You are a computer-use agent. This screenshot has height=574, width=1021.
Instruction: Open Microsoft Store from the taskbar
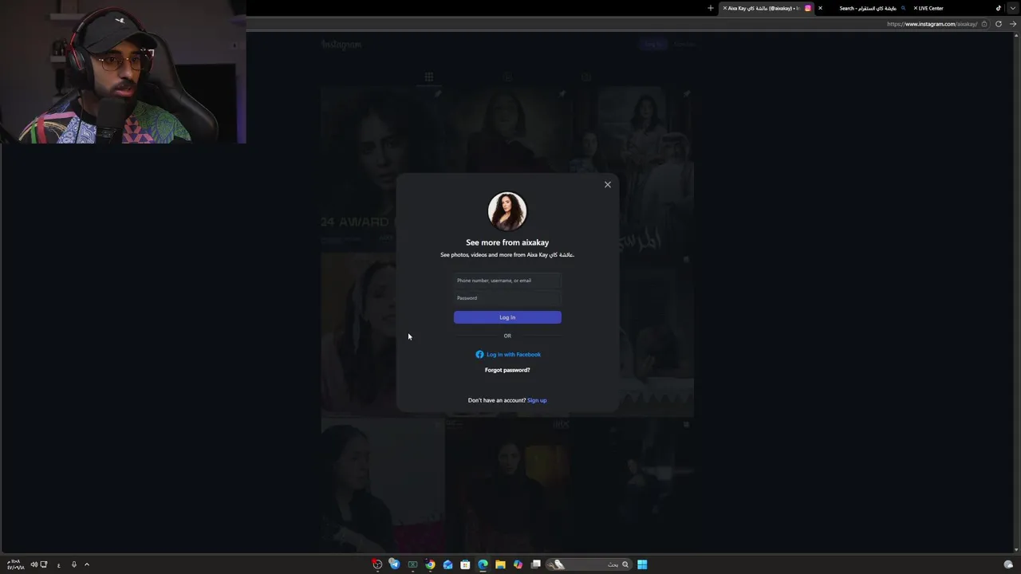[x=465, y=564]
